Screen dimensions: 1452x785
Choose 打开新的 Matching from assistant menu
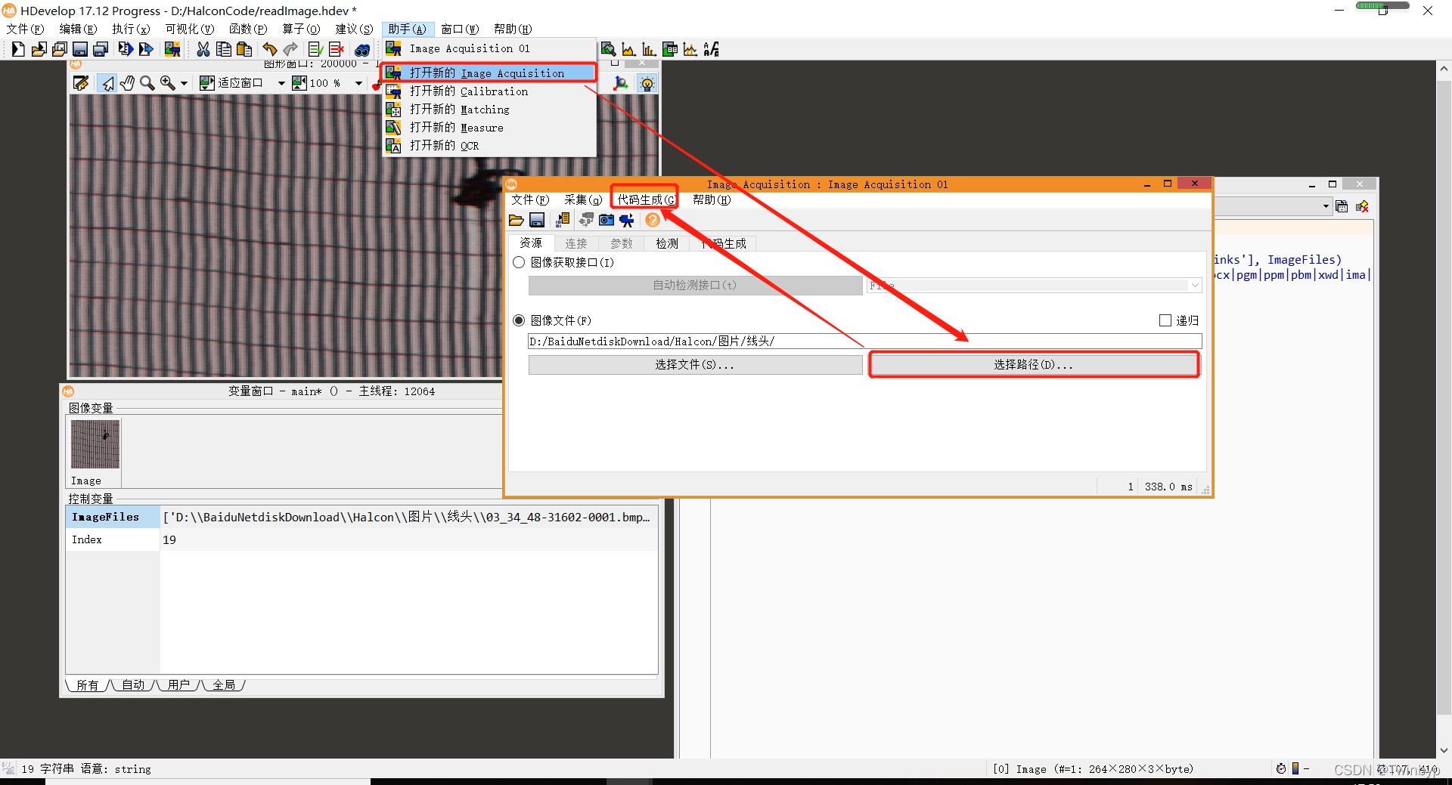(484, 110)
